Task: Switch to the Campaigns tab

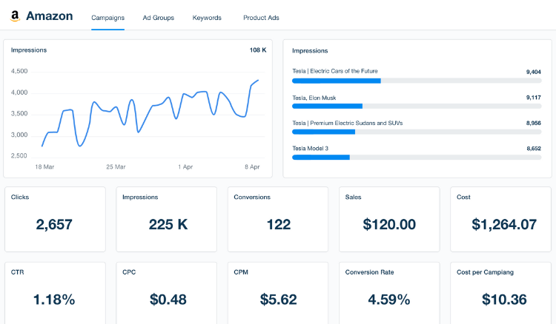Action: (107, 18)
